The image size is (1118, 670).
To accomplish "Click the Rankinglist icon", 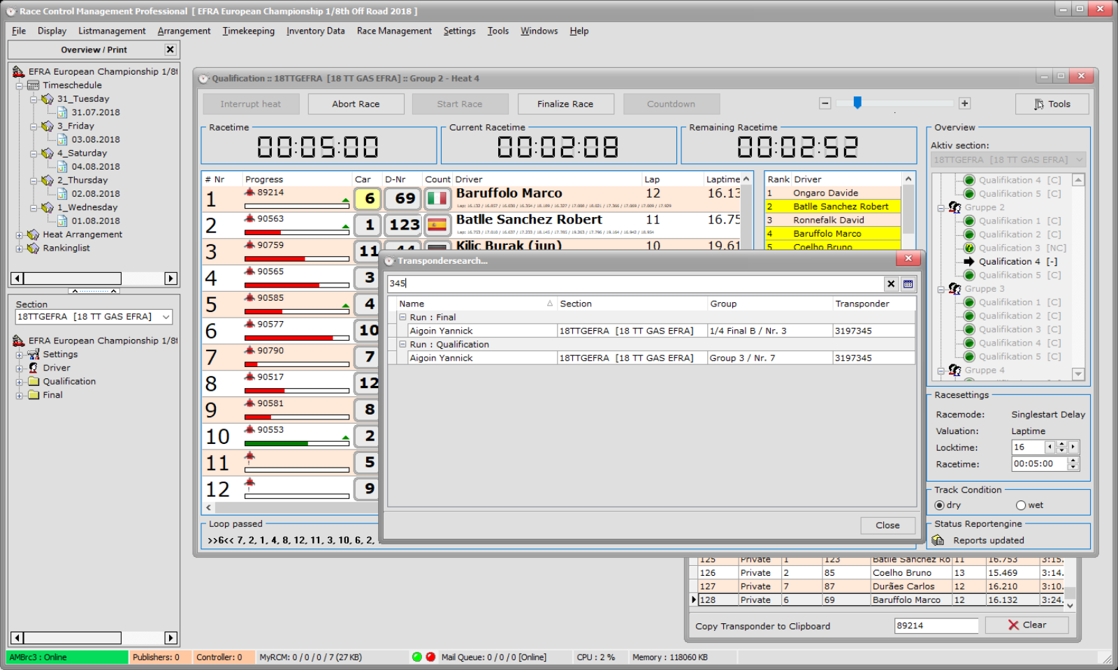I will 33,248.
